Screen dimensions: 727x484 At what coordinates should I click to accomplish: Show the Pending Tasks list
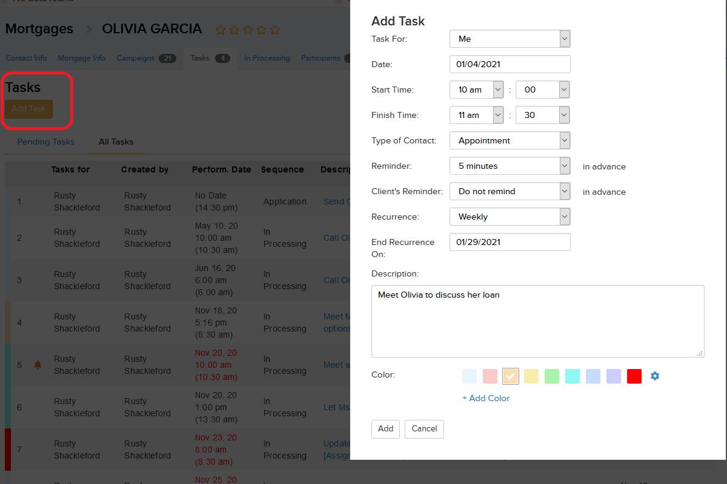(x=45, y=142)
